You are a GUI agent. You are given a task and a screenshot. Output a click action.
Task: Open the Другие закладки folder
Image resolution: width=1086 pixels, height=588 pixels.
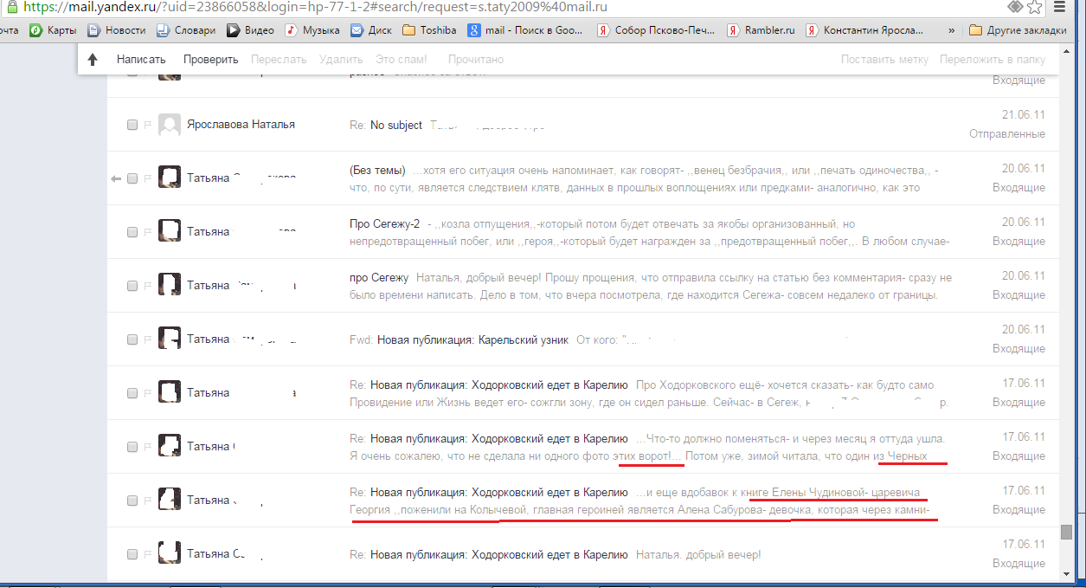[x=1018, y=30]
